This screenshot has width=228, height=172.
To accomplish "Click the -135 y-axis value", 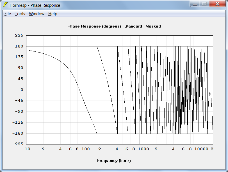I will pos(18,122).
